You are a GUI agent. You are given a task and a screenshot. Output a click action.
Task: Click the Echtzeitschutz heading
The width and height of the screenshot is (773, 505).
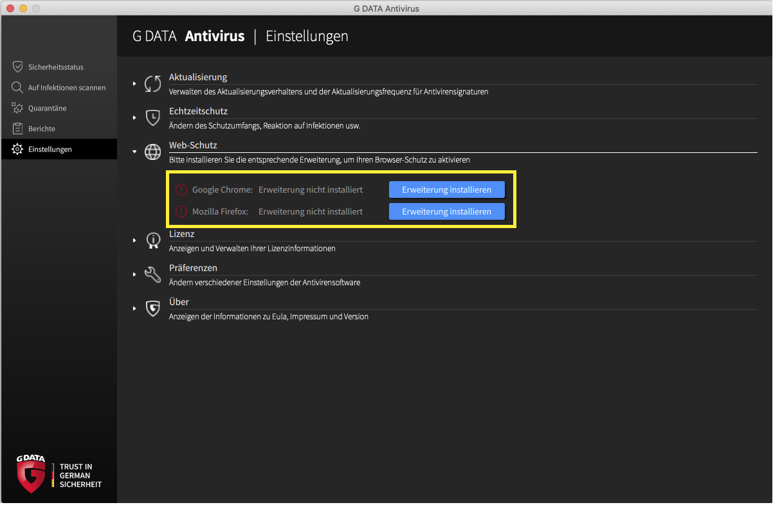198,111
